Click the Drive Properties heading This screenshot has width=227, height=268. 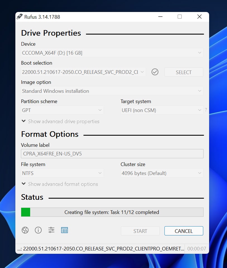[51, 33]
